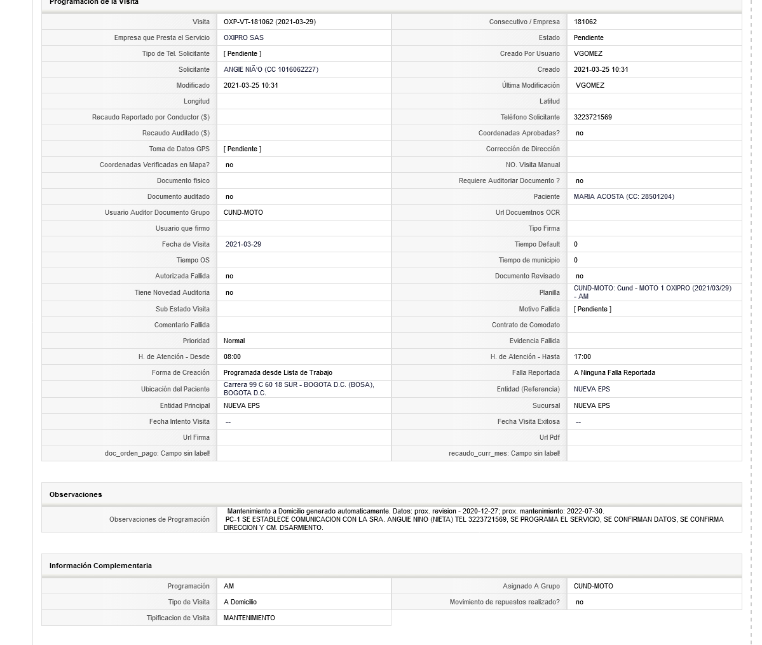Click Sucursal NUEVA EPS value
762x645 pixels.
592,406
